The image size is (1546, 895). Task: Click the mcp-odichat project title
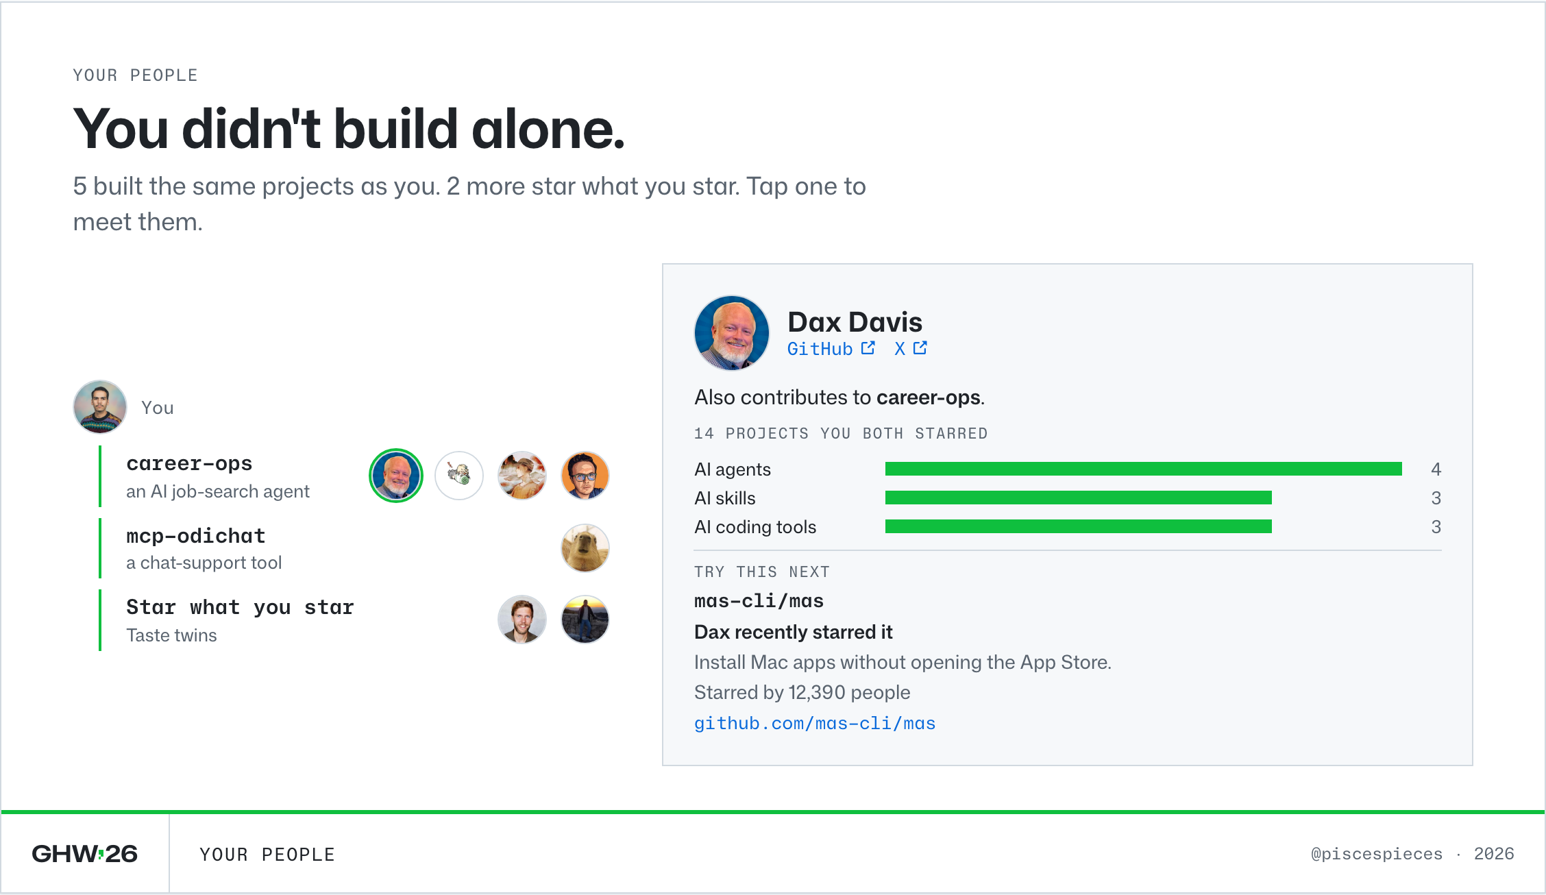point(196,536)
